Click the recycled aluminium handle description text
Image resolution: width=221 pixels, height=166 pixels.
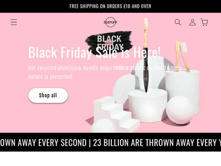click(x=105, y=72)
